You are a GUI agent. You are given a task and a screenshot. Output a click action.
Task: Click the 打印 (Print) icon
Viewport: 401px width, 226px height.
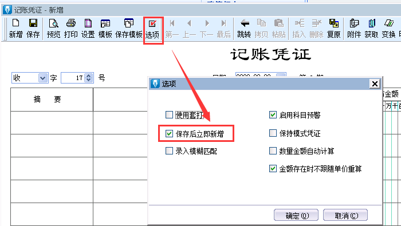(x=71, y=29)
